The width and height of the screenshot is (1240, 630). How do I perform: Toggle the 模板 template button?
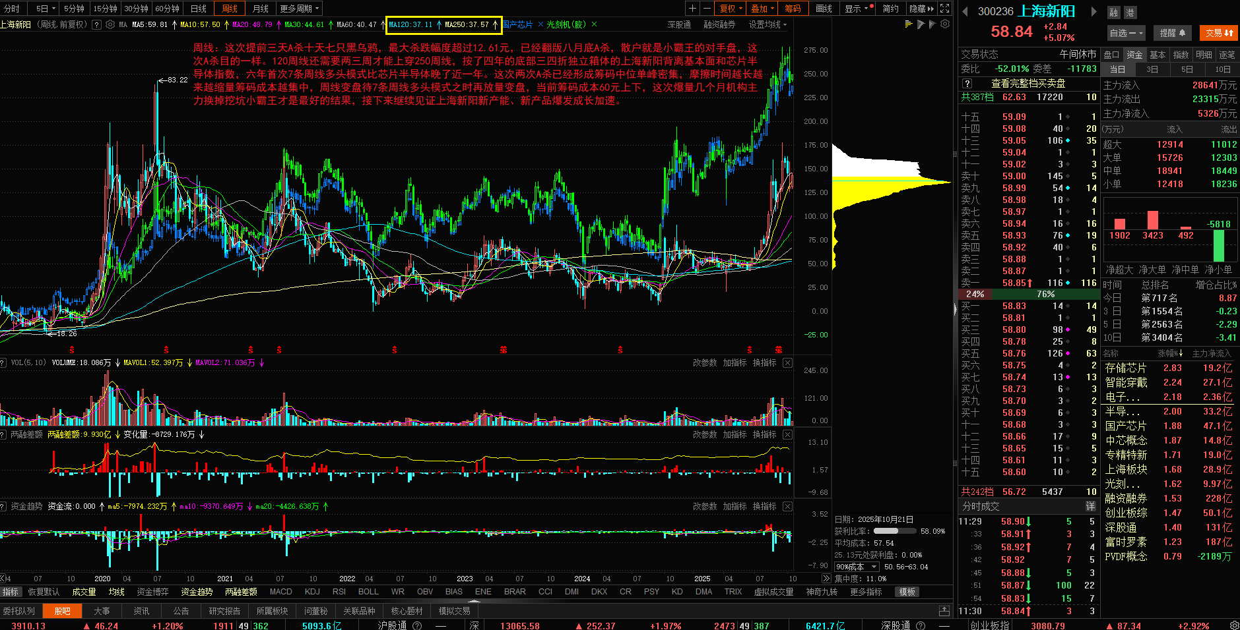tap(907, 592)
